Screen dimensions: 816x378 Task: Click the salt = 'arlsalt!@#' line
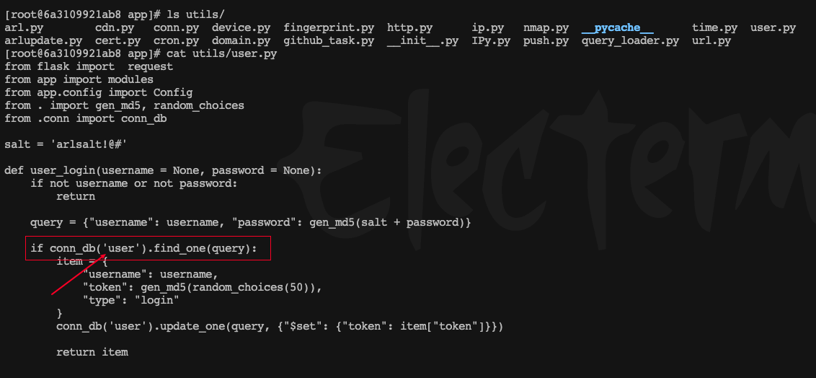click(x=66, y=144)
